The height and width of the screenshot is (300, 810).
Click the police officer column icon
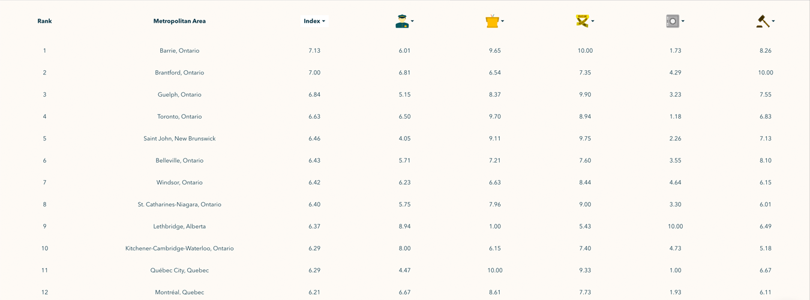(401, 21)
